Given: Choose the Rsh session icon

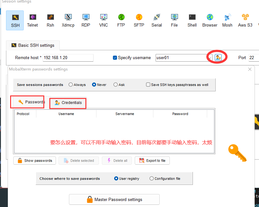Looking at the screenshot, I should coord(50,21).
